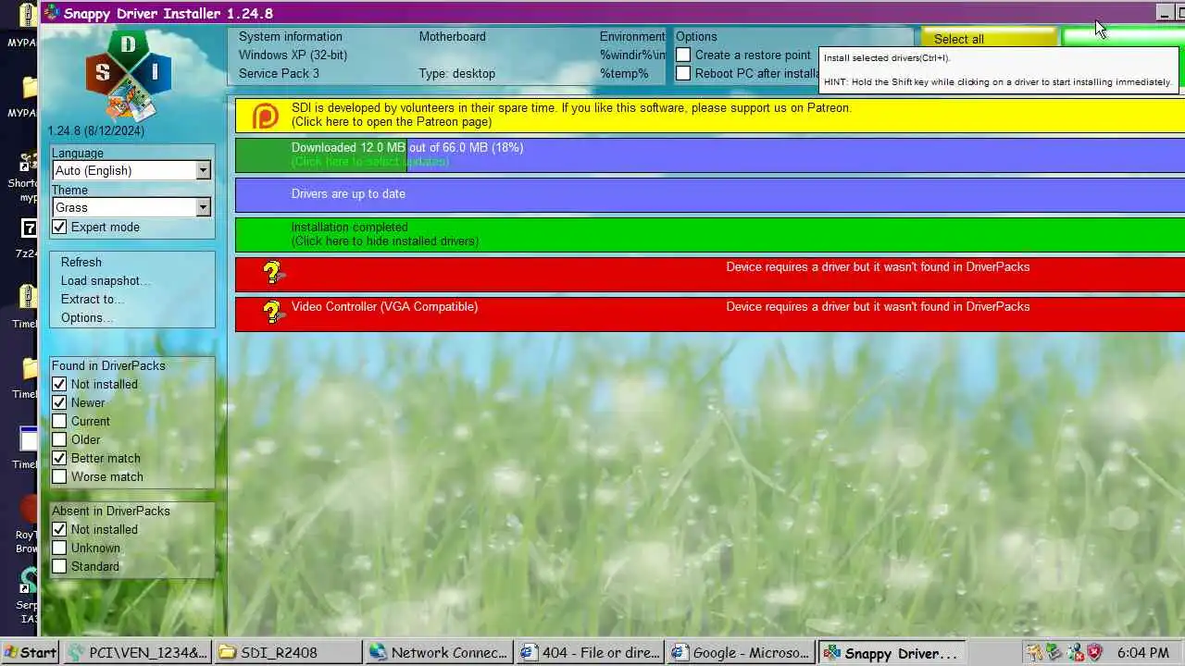
Task: Enable the Unknown filter checkbox
Action: pos(59,548)
